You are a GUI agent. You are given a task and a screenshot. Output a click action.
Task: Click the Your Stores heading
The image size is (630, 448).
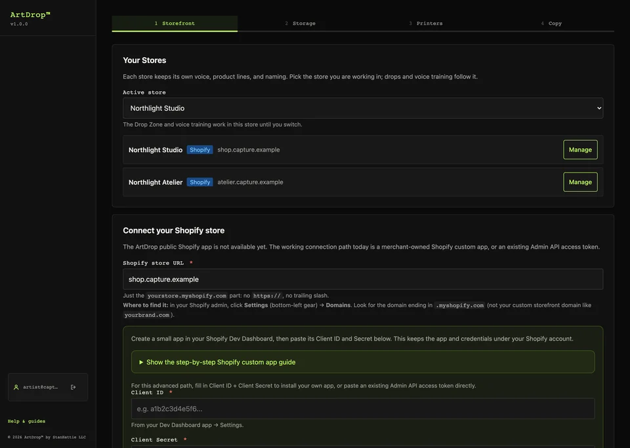click(x=144, y=60)
